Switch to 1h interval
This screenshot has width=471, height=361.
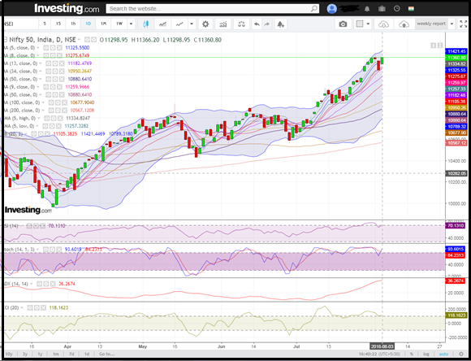(x=73, y=24)
